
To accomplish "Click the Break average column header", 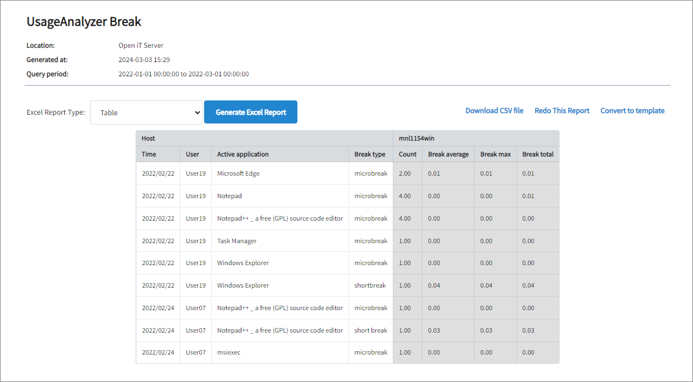I will (x=448, y=154).
